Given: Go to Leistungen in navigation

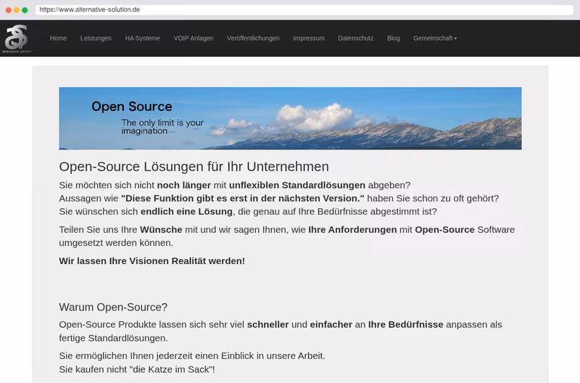Looking at the screenshot, I should [96, 38].
